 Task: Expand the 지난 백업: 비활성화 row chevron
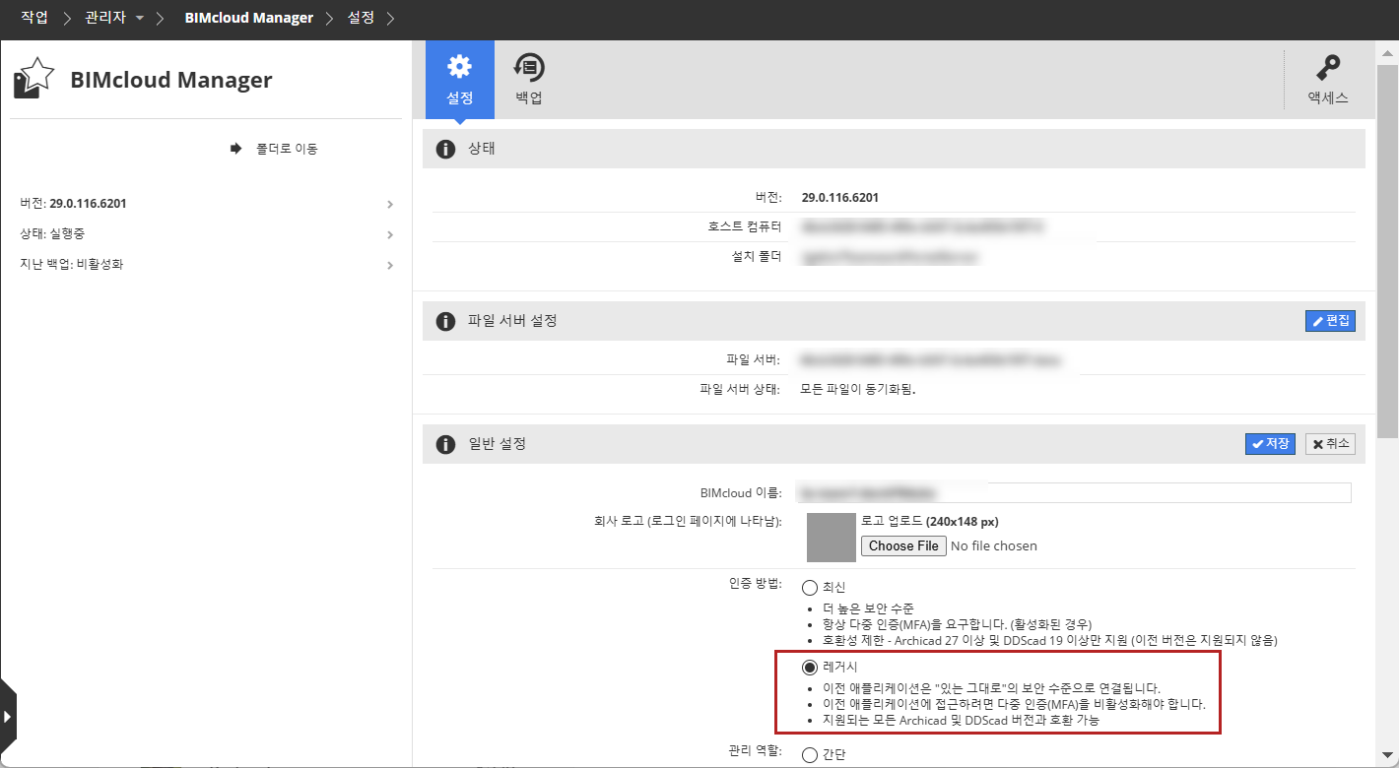[390, 266]
